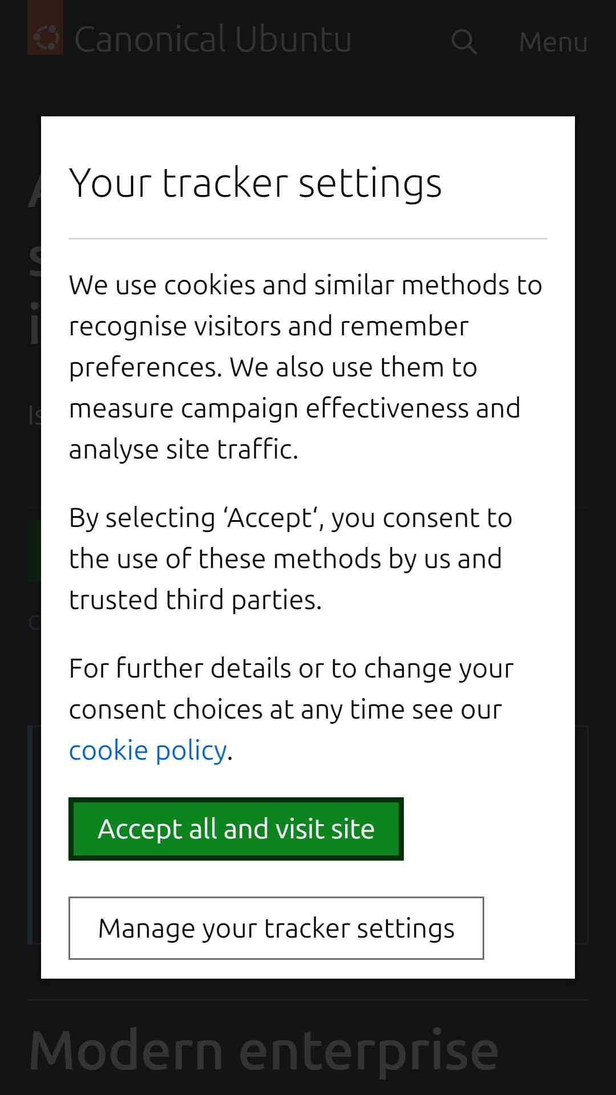Click the dark overlay just below the dialog
This screenshot has width=616, height=1095.
308,989
